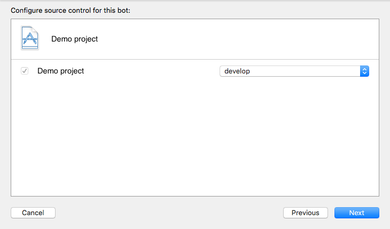Click empty area of the repository list
Image resolution: width=390 pixels, height=229 pixels.
point(195,138)
